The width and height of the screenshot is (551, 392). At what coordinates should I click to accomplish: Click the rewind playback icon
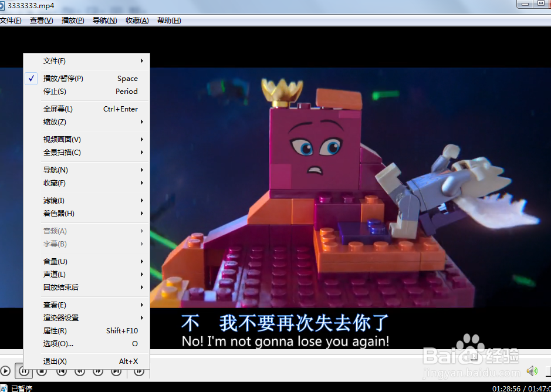pyautogui.click(x=79, y=371)
